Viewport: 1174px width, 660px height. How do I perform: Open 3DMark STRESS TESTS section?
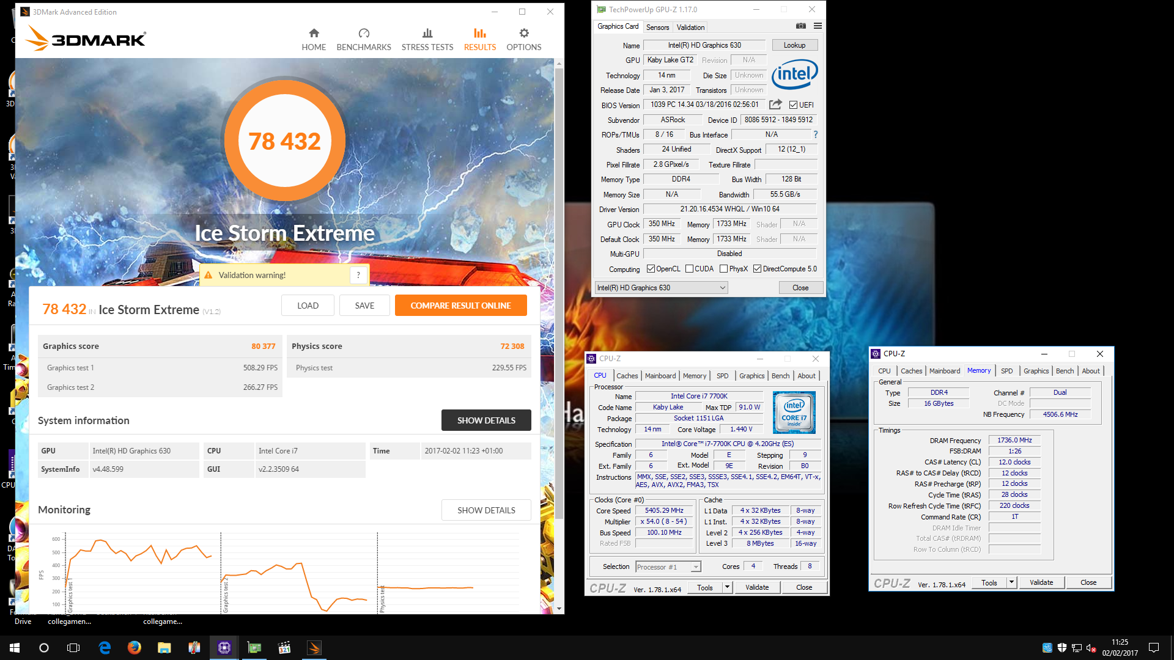pos(427,40)
